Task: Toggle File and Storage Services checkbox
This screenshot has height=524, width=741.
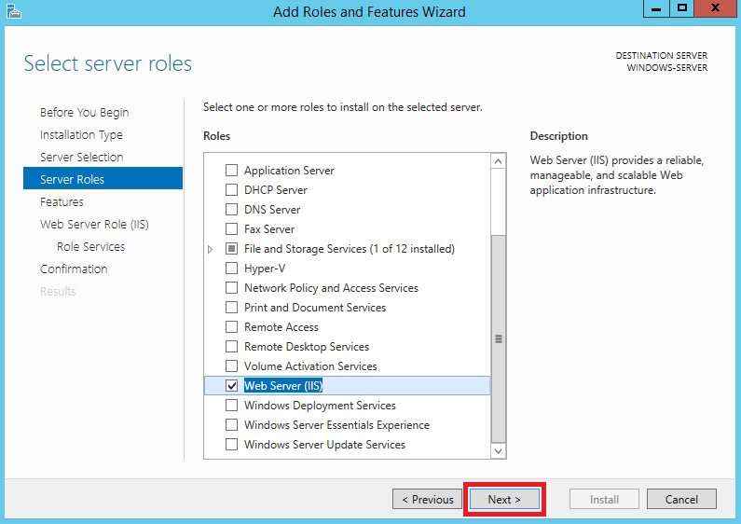Action: 231,249
